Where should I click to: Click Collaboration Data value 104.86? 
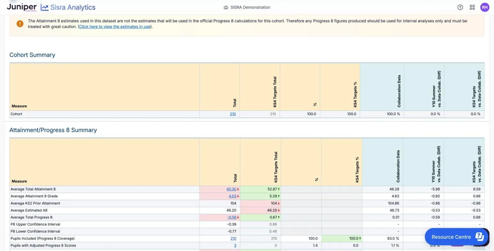(393, 203)
